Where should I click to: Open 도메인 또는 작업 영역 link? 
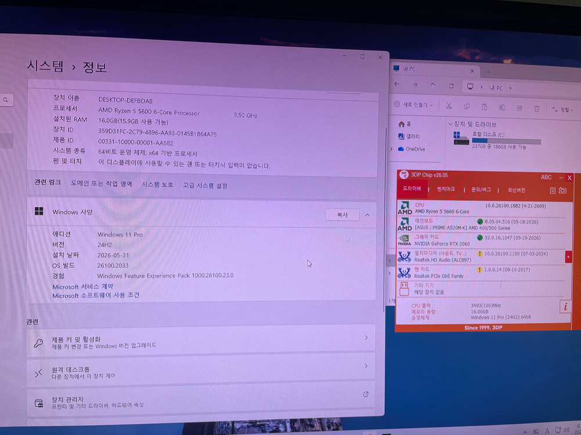pyautogui.click(x=102, y=184)
